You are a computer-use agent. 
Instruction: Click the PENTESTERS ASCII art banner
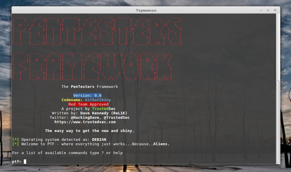97,31
